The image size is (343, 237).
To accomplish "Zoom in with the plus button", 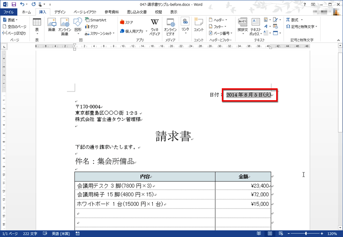I will click(322, 233).
